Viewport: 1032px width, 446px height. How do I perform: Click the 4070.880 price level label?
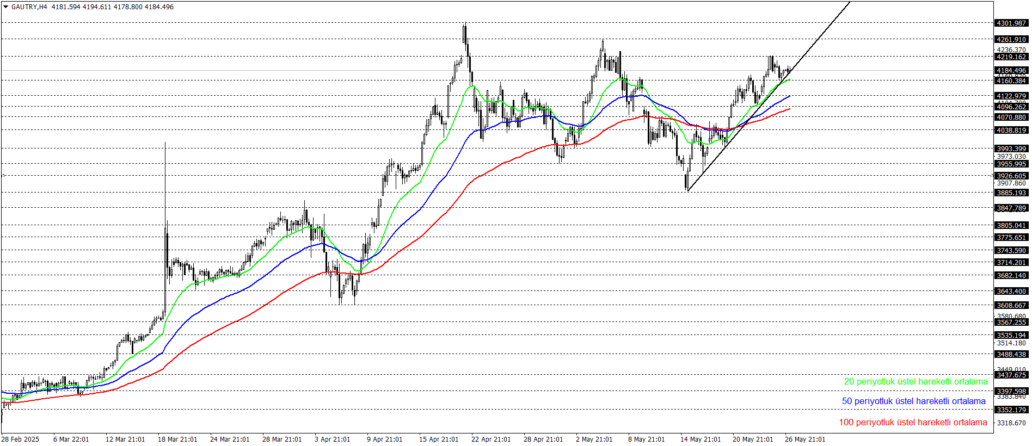1011,117
